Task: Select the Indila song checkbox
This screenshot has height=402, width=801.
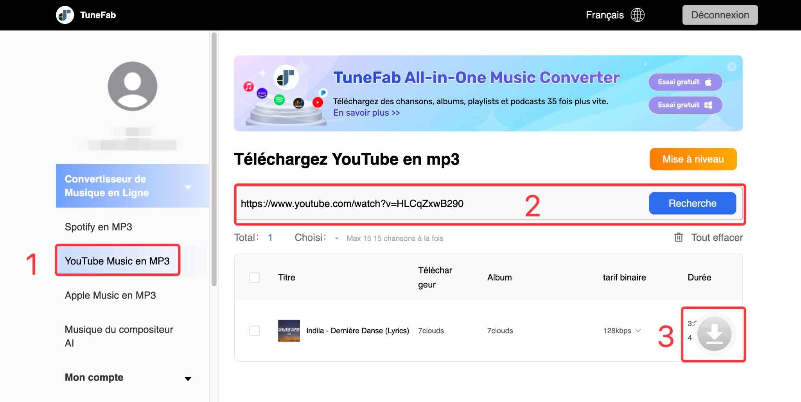Action: point(255,331)
